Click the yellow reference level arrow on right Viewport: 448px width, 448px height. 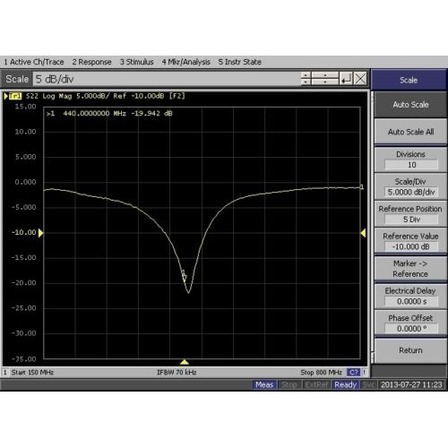coord(363,233)
